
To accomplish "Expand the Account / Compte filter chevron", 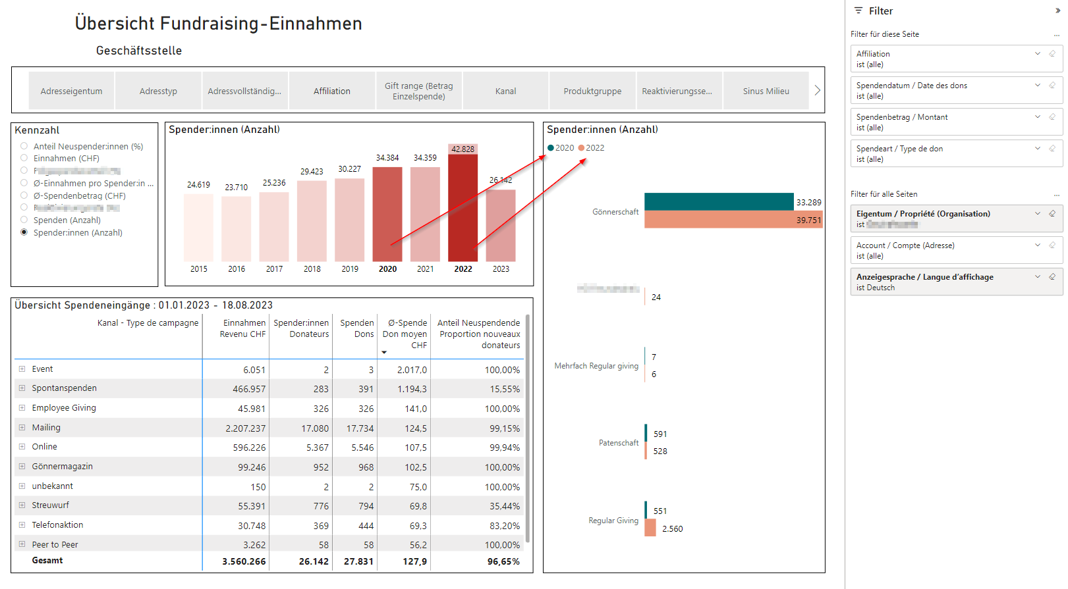I will tap(1038, 245).
